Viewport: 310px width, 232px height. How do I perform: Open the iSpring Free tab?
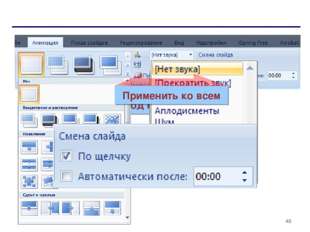click(253, 43)
